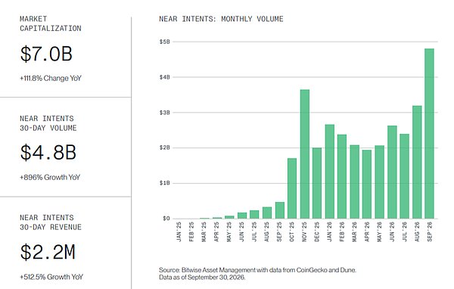This screenshot has height=289, width=454.
Task: Click the $2.2M 30-day revenue value
Action: click(x=48, y=252)
